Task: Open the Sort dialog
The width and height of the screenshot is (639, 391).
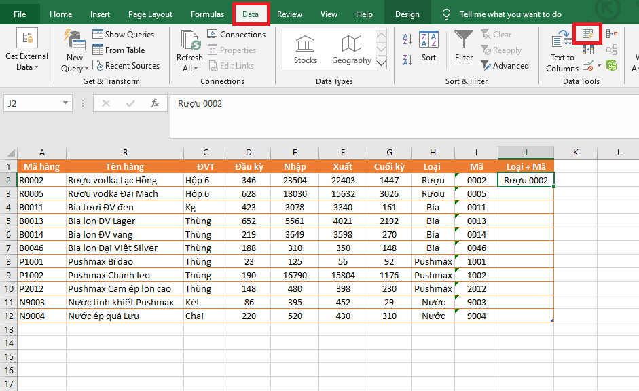Action: click(x=428, y=46)
